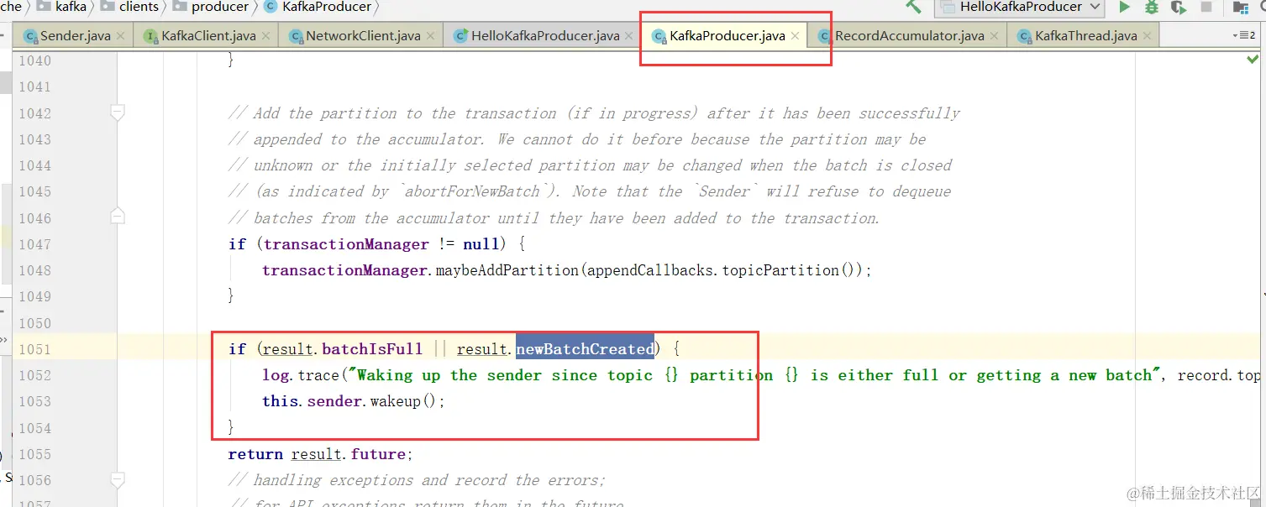Click return result.future statement
This screenshot has height=507, width=1266.
(x=320, y=454)
